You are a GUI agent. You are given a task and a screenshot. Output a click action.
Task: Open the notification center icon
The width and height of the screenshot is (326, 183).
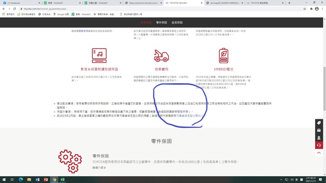coord(321,180)
